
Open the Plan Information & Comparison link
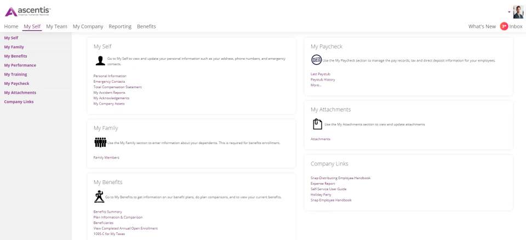pos(118,217)
